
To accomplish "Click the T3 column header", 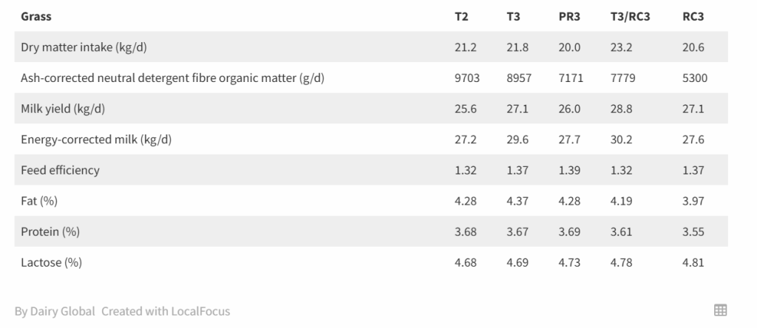I will (513, 16).
